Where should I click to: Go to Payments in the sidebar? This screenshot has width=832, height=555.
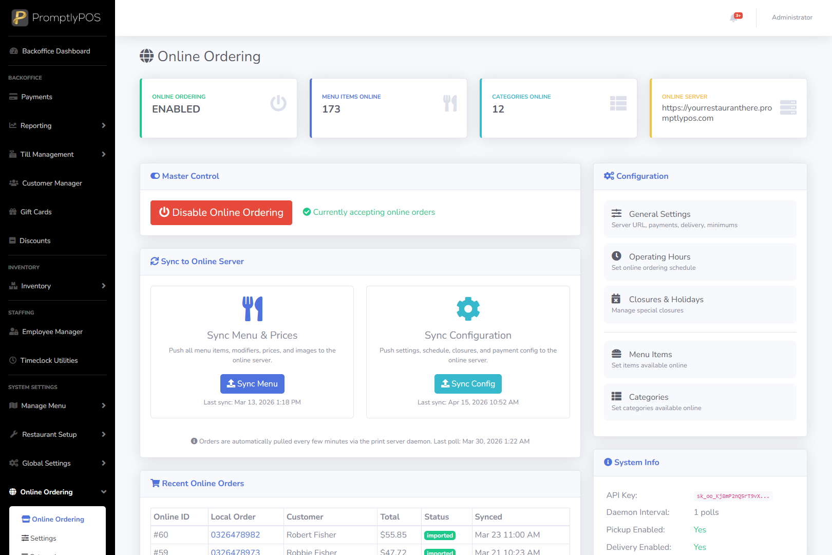click(58, 97)
